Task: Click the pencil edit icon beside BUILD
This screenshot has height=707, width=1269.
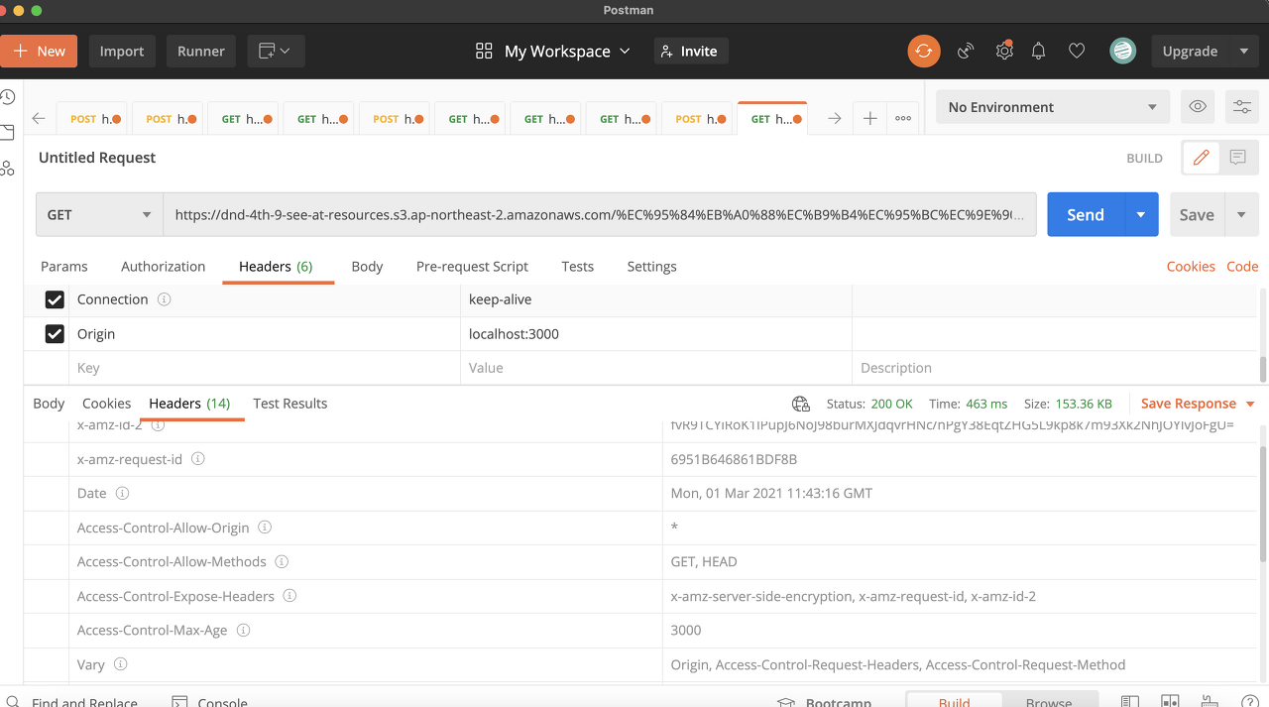Action: (x=1201, y=158)
